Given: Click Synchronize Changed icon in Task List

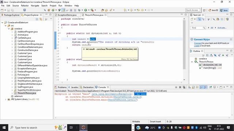Looking at the screenshot, I should pos(227,19).
